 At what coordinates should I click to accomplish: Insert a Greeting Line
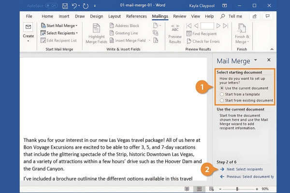click(124, 33)
